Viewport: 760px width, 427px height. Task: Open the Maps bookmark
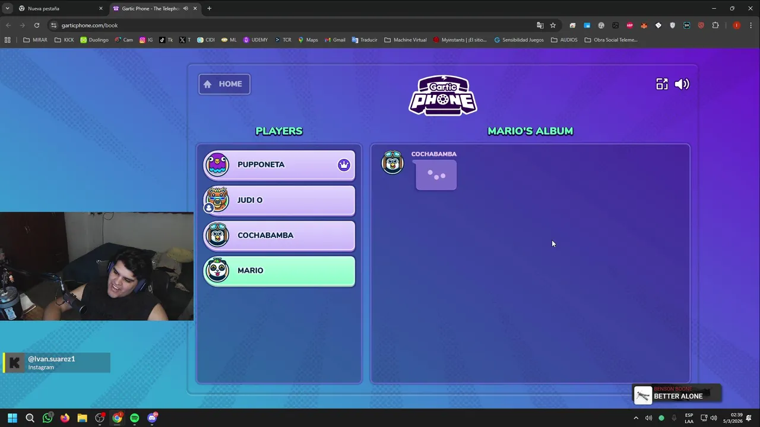[308, 40]
